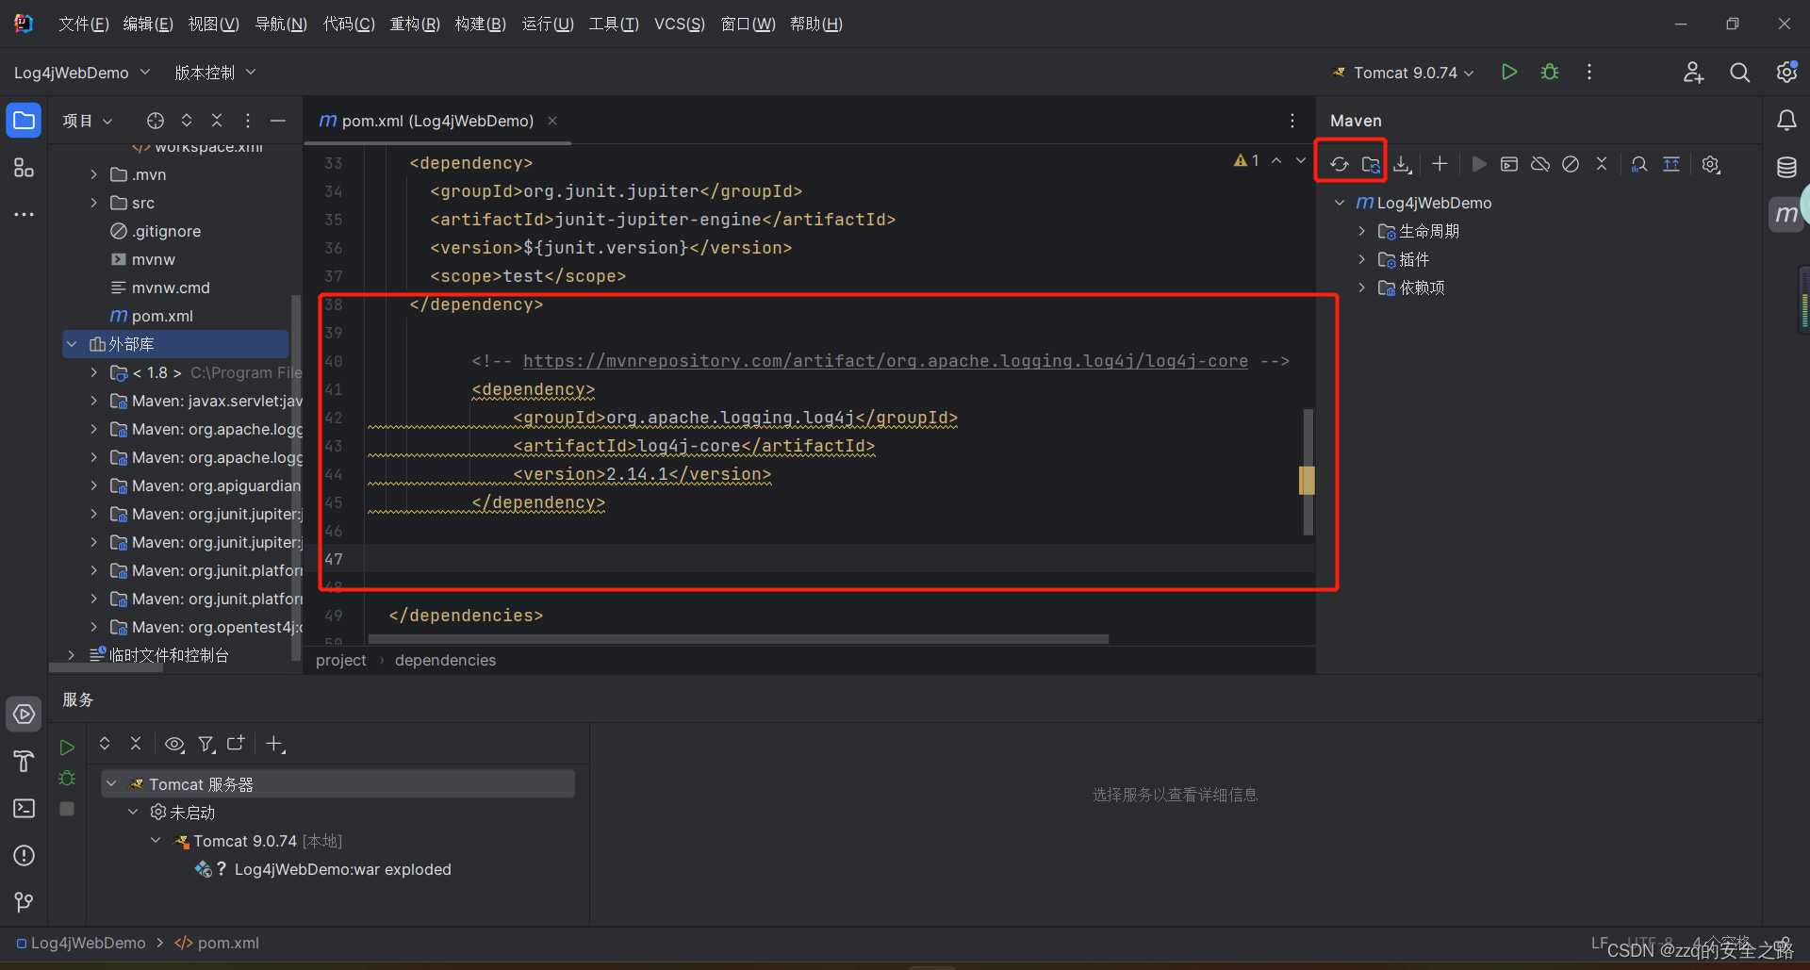The width and height of the screenshot is (1810, 970).
Task: Open project view dropdown
Action: tap(88, 121)
